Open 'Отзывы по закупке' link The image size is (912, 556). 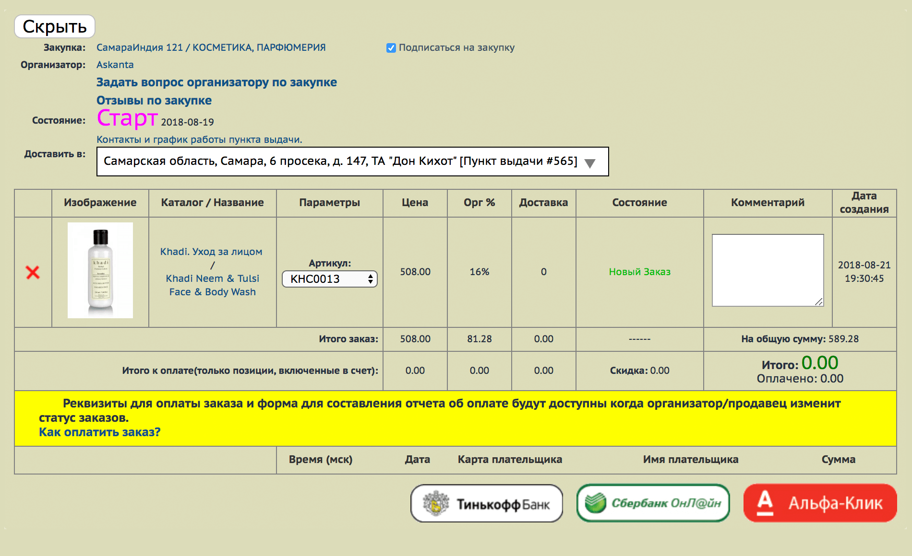pos(154,101)
